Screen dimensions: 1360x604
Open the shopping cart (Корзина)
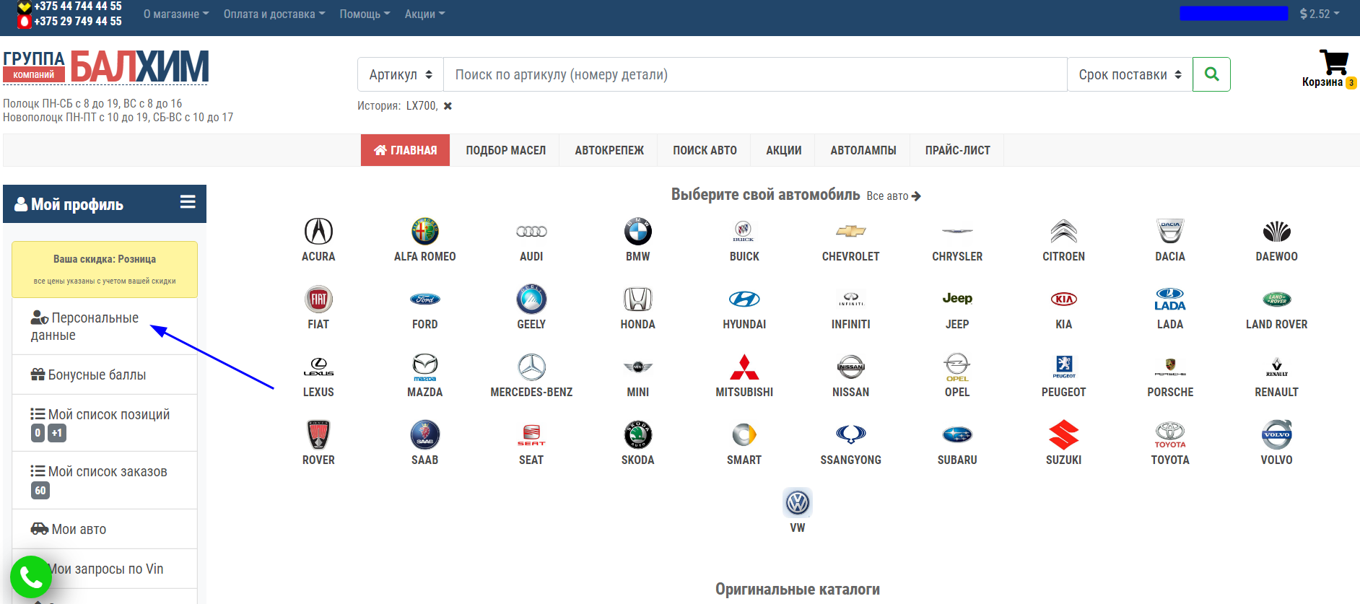point(1333,67)
